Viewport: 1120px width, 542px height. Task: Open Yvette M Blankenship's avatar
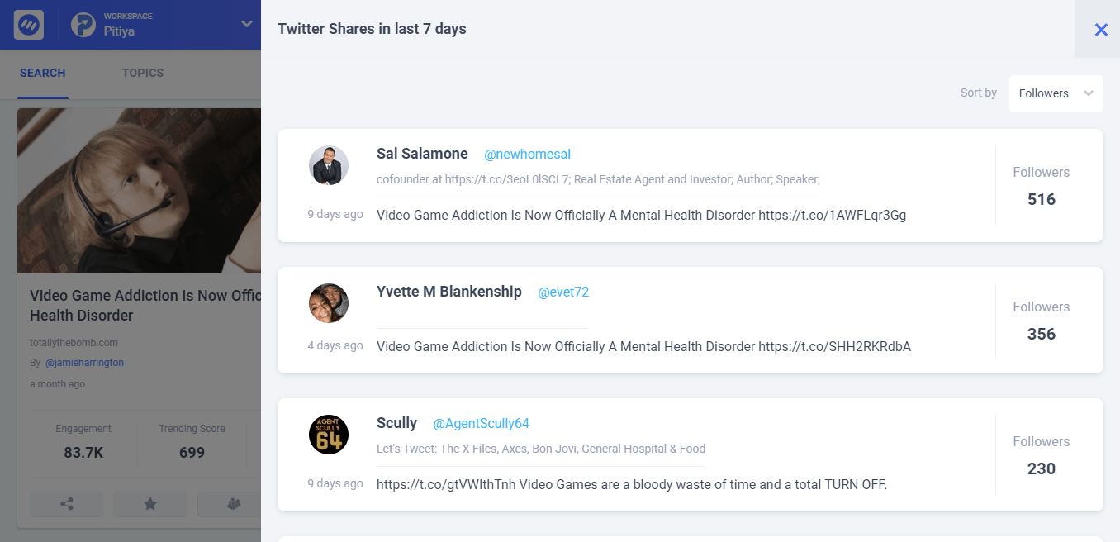click(x=329, y=303)
